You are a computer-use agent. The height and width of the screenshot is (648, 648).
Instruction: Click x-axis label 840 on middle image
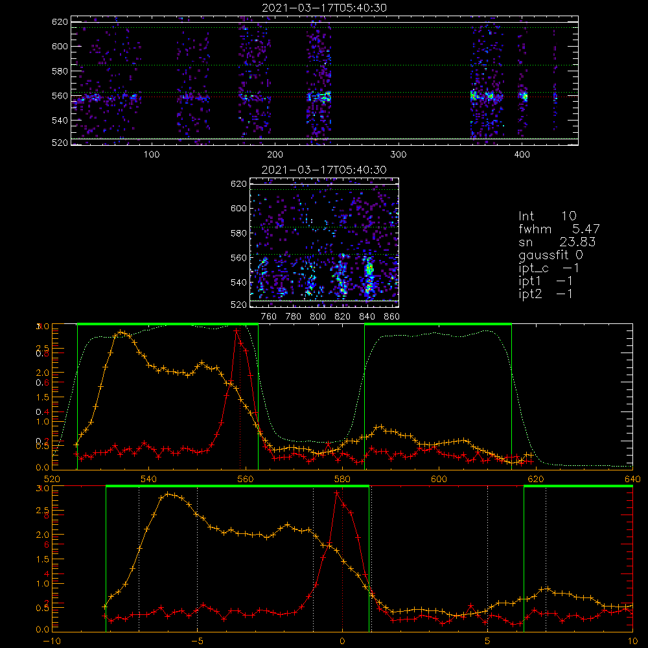(x=367, y=317)
